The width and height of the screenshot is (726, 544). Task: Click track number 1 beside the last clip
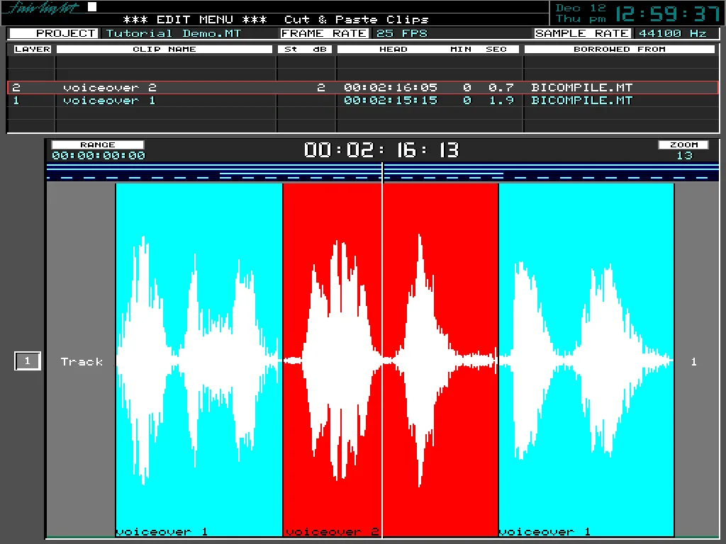tap(693, 362)
